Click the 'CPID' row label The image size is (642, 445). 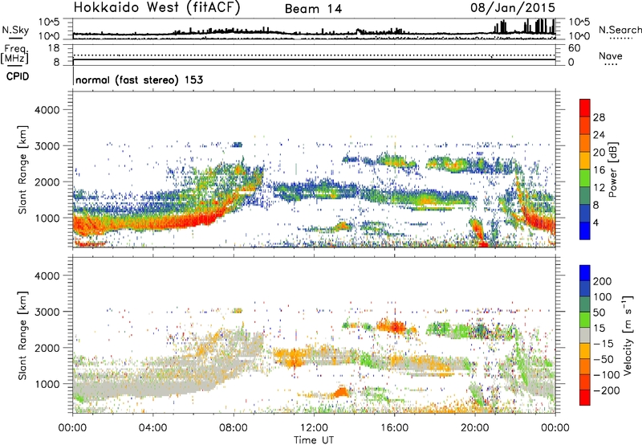point(18,76)
